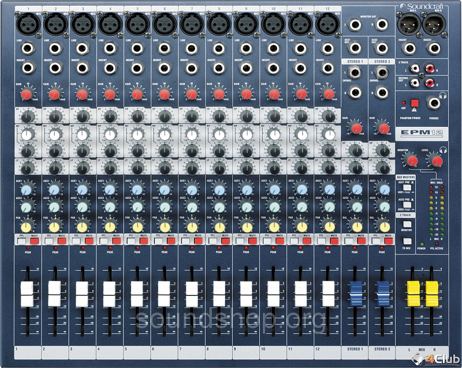Switch AUX2 to pre-fader mode
This screenshot has height=368, width=462.
click(407, 204)
